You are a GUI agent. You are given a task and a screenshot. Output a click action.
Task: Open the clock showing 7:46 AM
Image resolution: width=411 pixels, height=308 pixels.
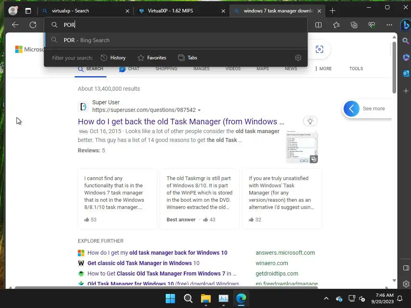tap(383, 298)
